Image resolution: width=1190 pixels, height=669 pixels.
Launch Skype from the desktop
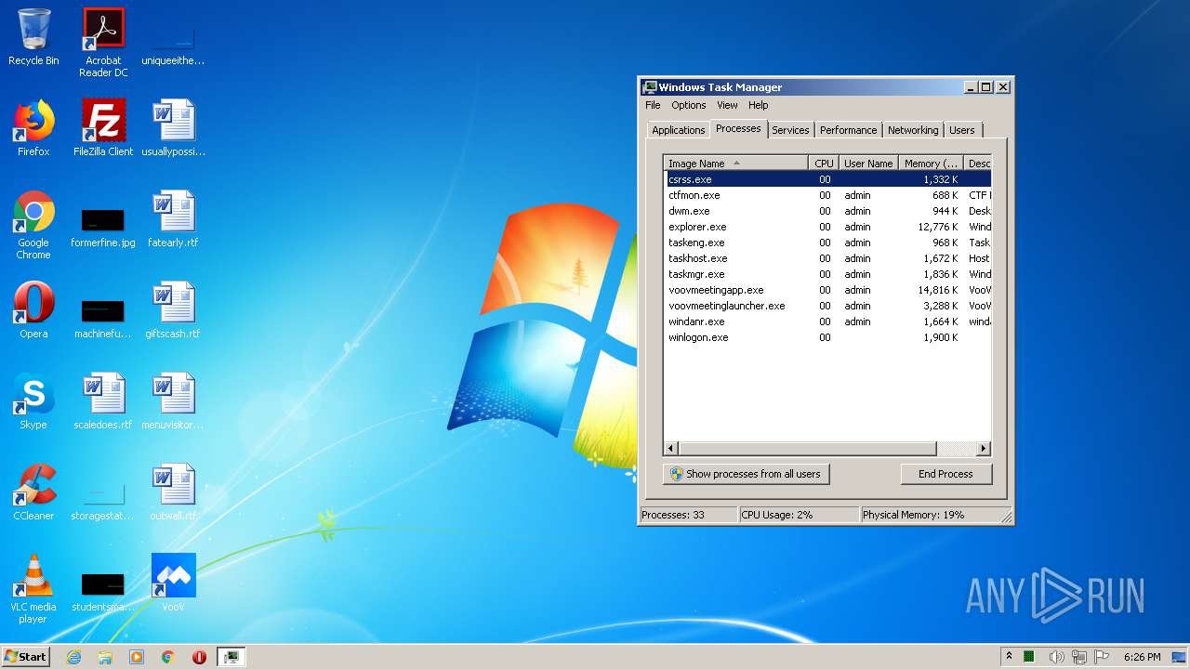pos(33,401)
